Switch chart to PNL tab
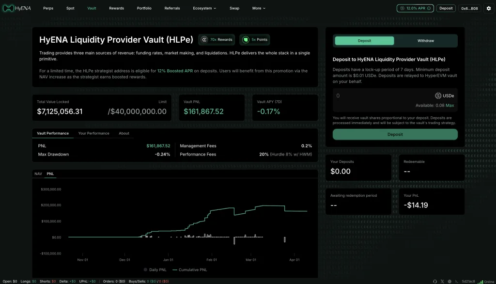Viewport: 496px width, 284px height. tap(50, 174)
